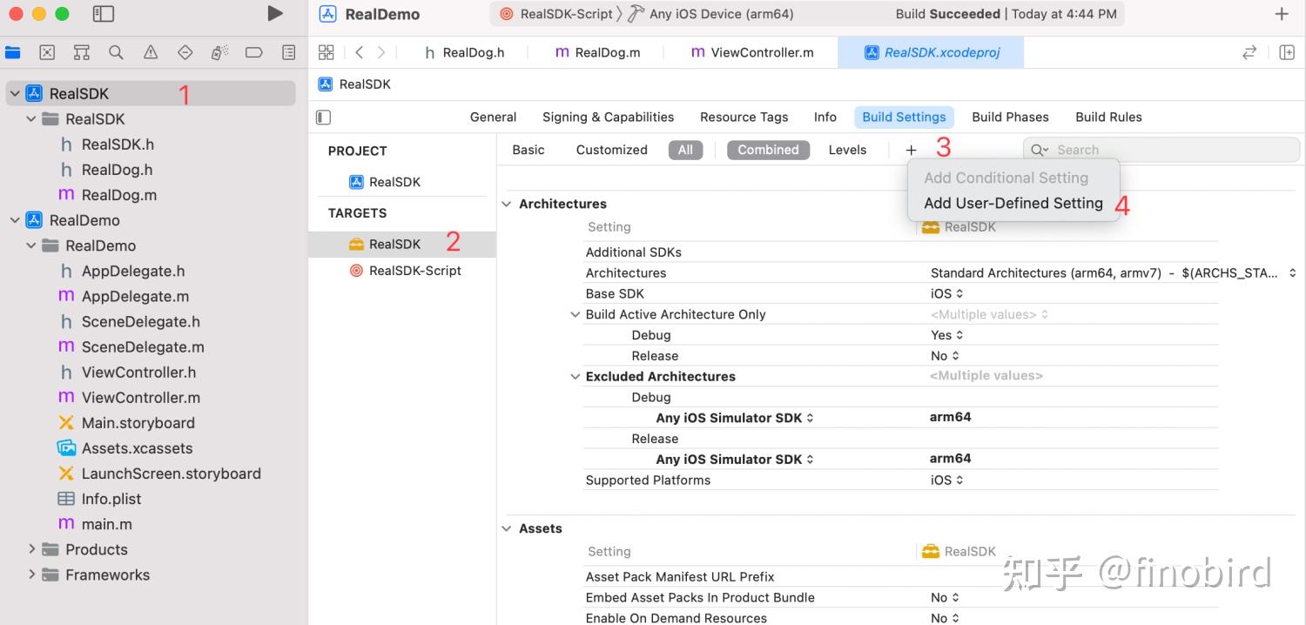Collapse the RealSDK project in the navigator
Image resolution: width=1306 pixels, height=625 pixels.
(15, 93)
